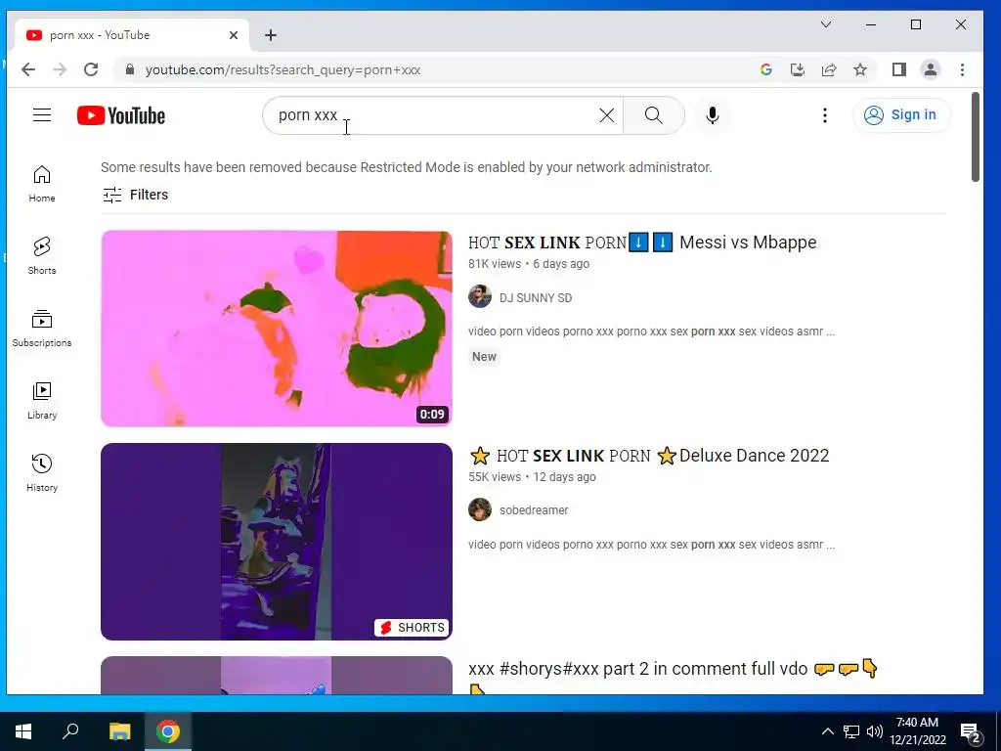Open the volume tray icon
Image resolution: width=1001 pixels, height=751 pixels.
[875, 731]
